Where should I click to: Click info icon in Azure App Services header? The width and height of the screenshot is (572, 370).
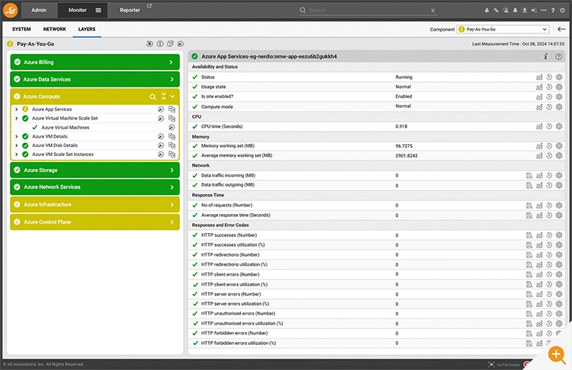(546, 56)
